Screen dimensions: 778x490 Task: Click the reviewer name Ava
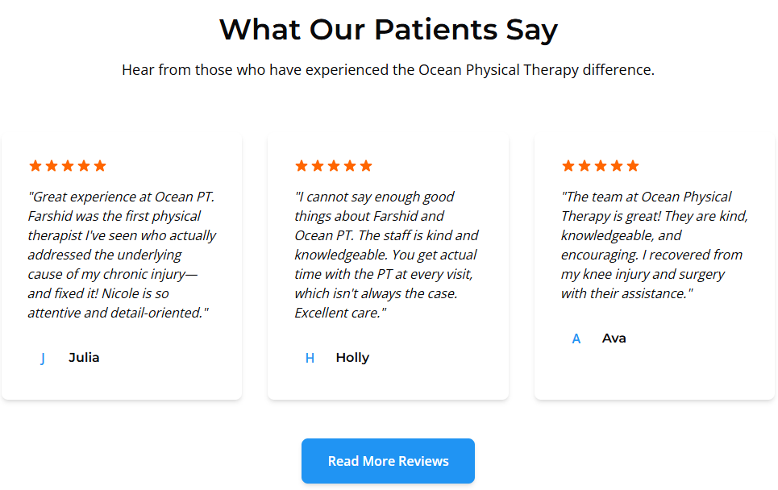click(614, 338)
